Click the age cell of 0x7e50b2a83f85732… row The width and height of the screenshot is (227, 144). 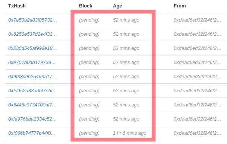pos(126,20)
